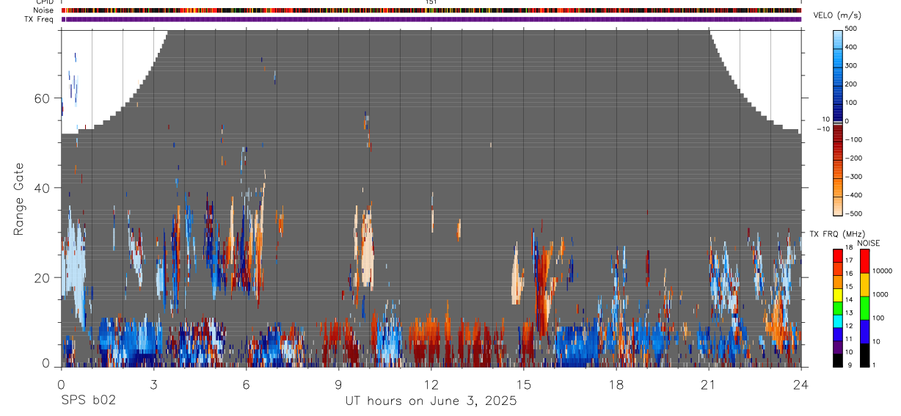
Task: Click the purple TX Freq strip
Action: (431, 19)
